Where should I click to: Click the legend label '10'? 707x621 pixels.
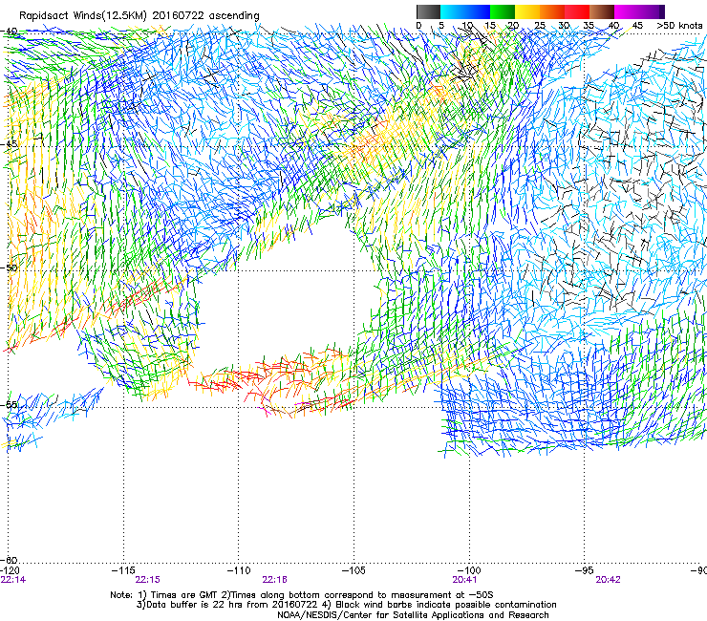[x=466, y=25]
